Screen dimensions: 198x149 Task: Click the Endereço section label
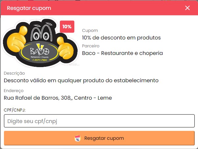(13, 91)
